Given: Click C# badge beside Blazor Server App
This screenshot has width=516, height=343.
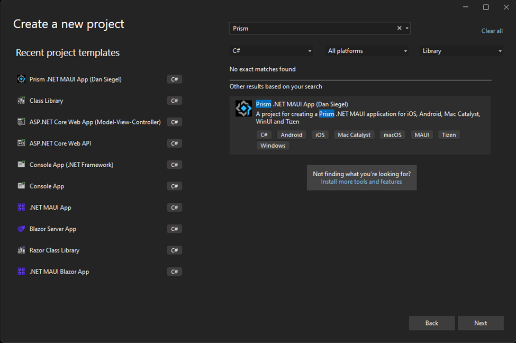Looking at the screenshot, I should tap(175, 229).
